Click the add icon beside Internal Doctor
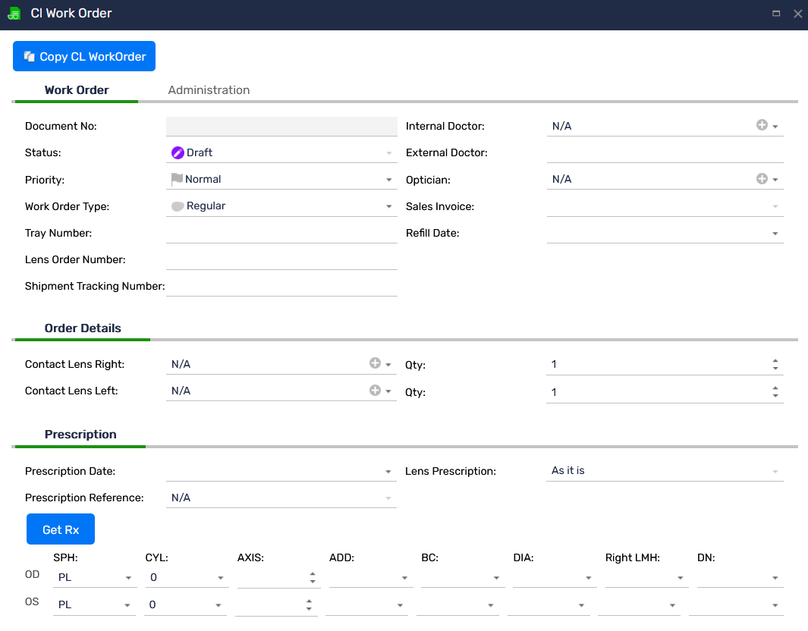The width and height of the screenshot is (808, 631). 762,125
